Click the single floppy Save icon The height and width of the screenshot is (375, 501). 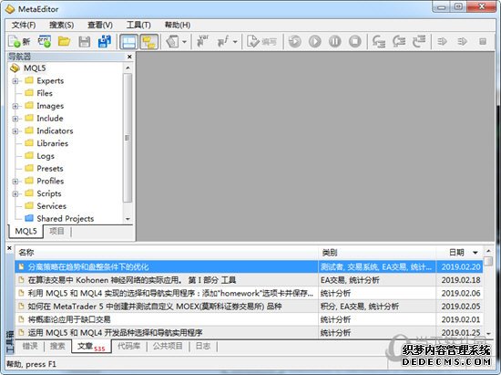click(85, 42)
